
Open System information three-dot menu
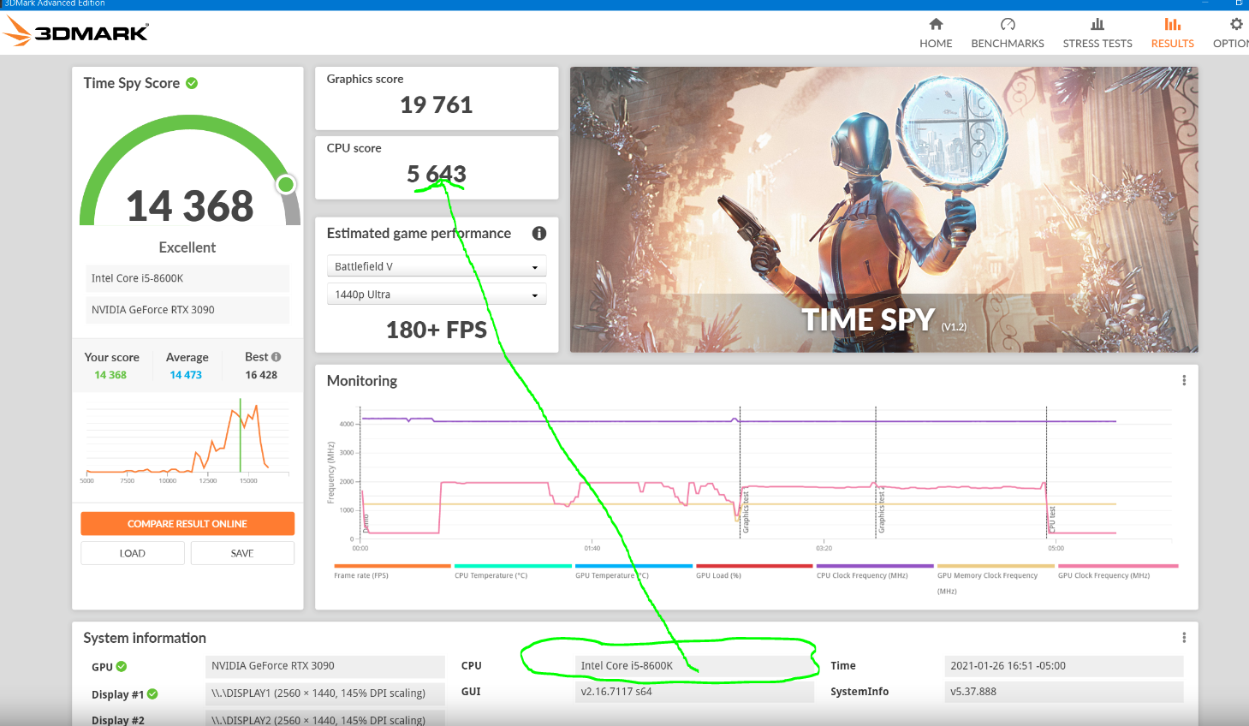[x=1184, y=637]
